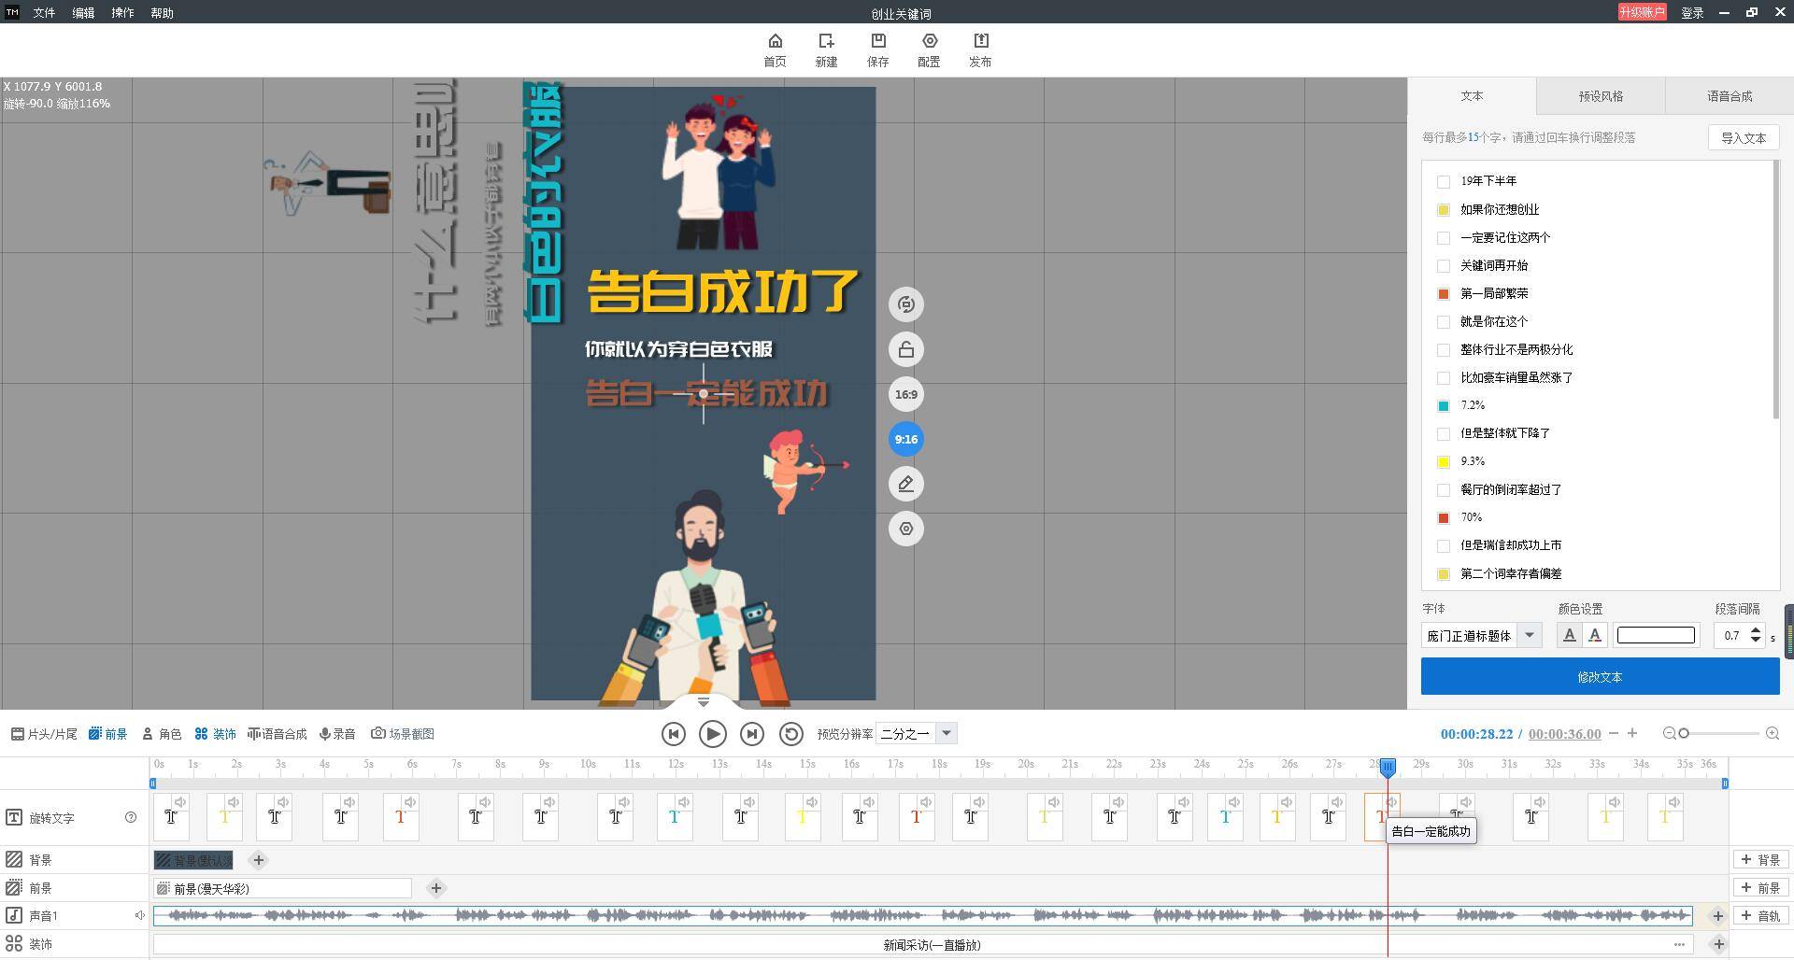1794x960 pixels.
Task: Click the lock icon beside the canvas
Action: coord(905,349)
